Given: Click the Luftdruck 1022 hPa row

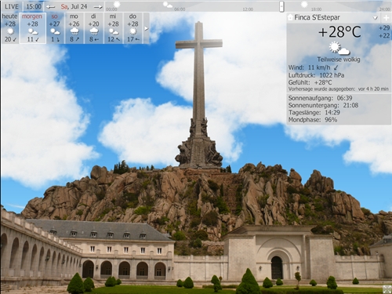Looking at the screenshot, I should coord(316,75).
